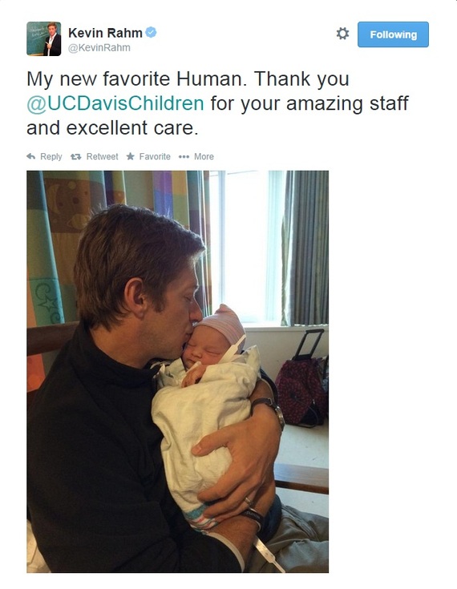Viewport: 457px width, 589px height.
Task: Click the text "for your amazing staff"
Action: pos(309,103)
